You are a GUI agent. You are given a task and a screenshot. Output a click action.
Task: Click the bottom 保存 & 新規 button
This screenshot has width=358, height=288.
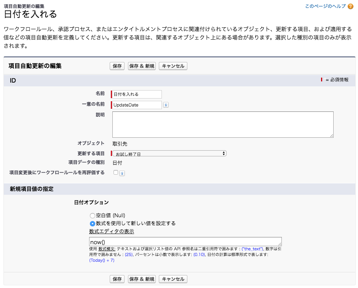tap(142, 279)
